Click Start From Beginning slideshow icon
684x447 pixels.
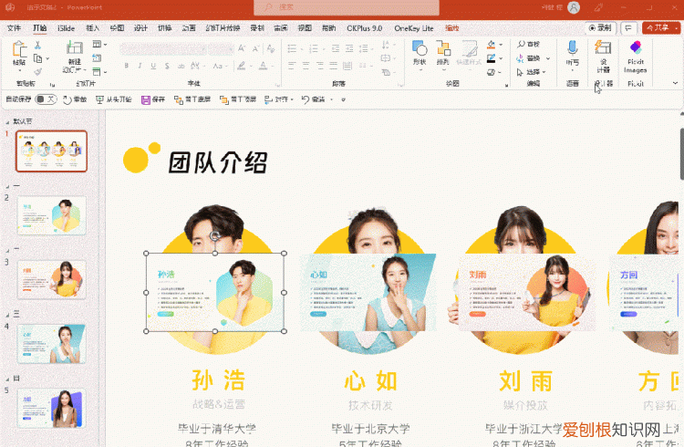[100, 100]
